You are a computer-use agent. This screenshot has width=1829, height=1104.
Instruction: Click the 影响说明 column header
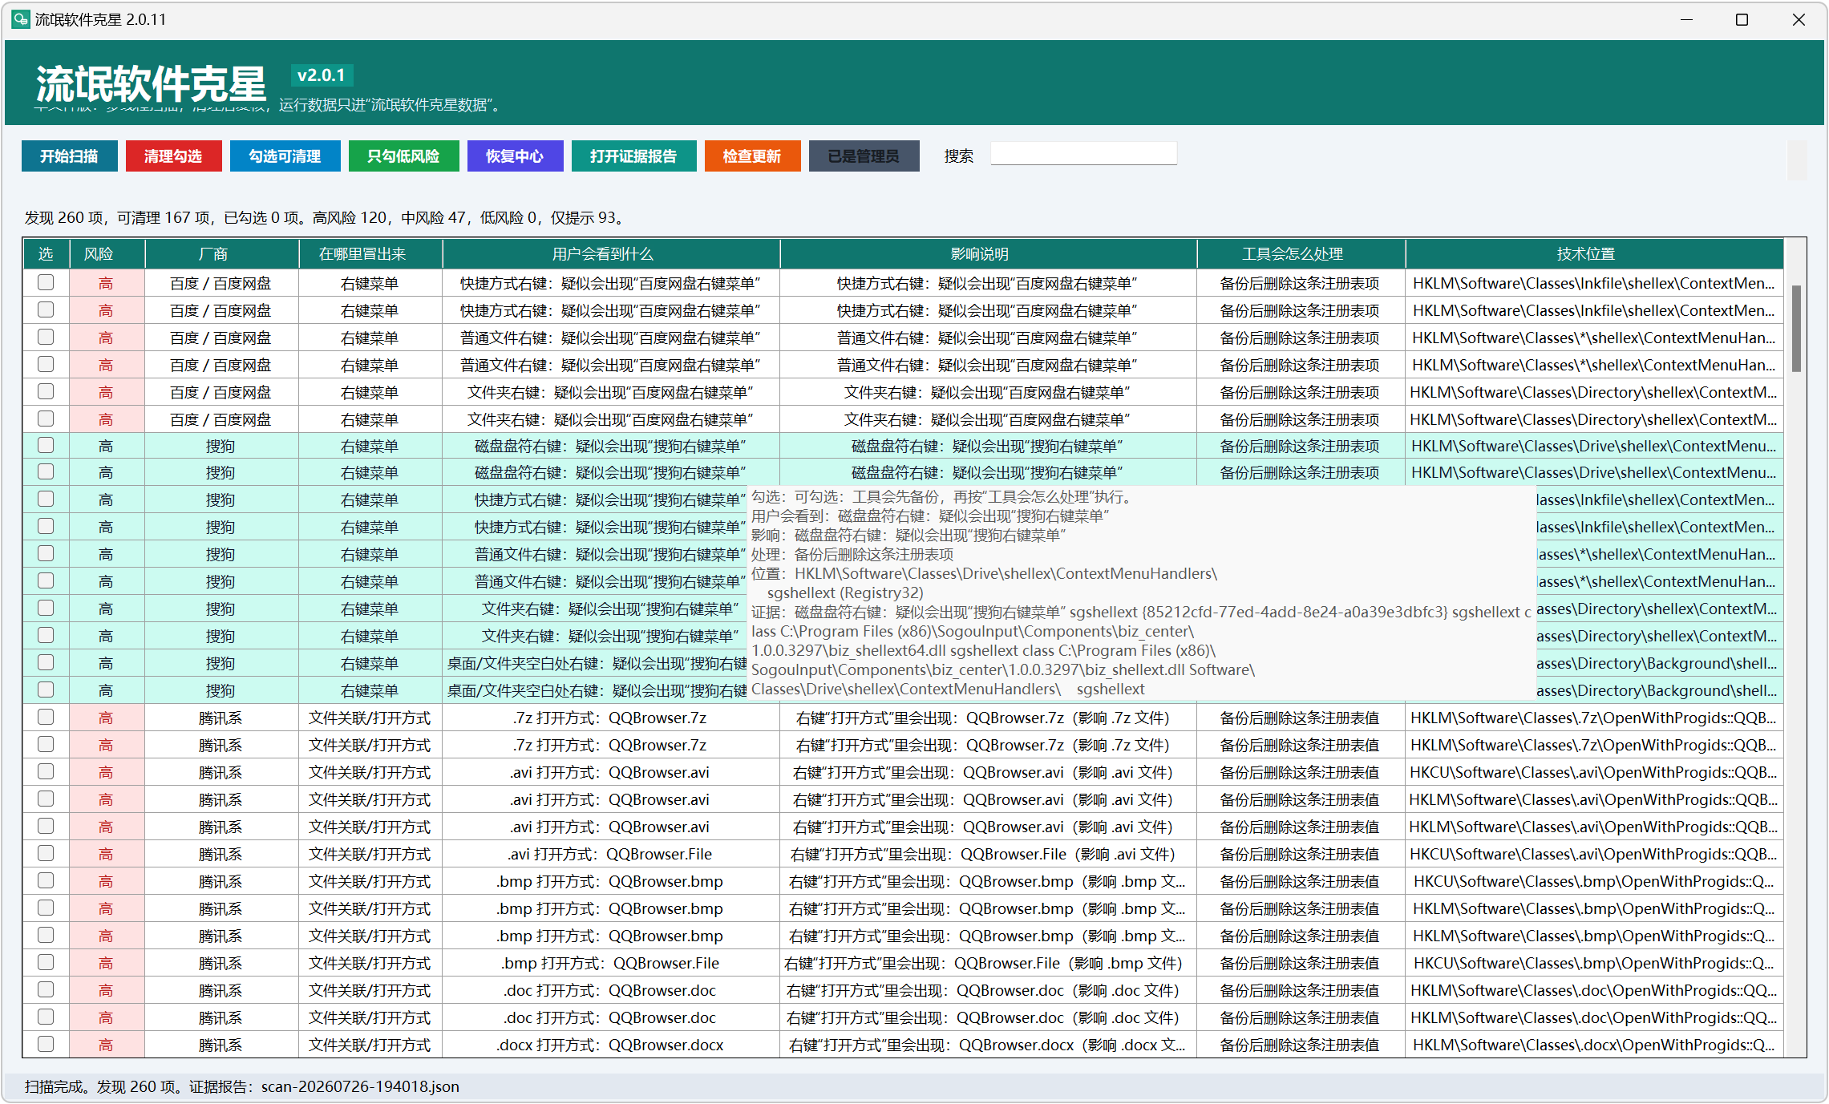click(988, 254)
